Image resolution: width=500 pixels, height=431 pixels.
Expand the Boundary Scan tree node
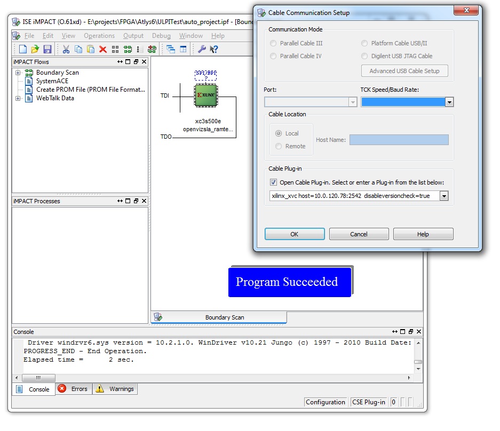tap(18, 73)
